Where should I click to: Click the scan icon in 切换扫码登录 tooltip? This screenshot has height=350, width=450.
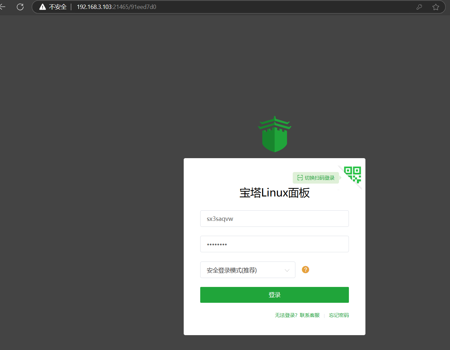click(300, 178)
